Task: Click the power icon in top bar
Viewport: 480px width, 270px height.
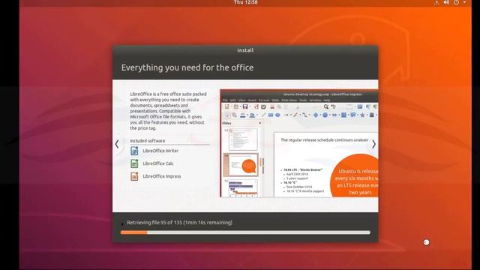Action: coord(457,2)
